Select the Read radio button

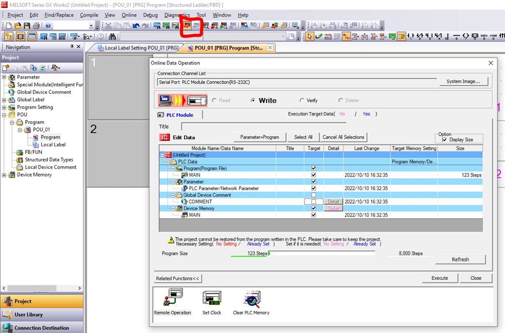tap(214, 100)
